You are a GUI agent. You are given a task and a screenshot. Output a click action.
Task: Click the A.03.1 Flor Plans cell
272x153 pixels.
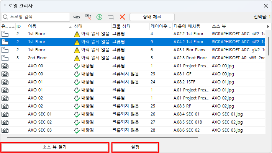(189, 50)
